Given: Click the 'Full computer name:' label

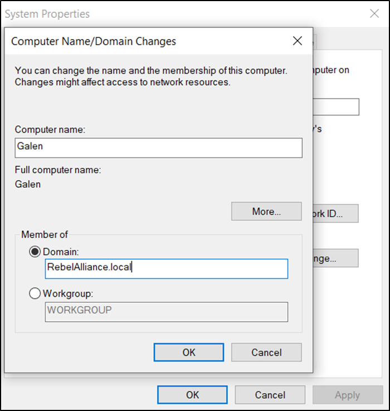Looking at the screenshot, I should point(58,170).
